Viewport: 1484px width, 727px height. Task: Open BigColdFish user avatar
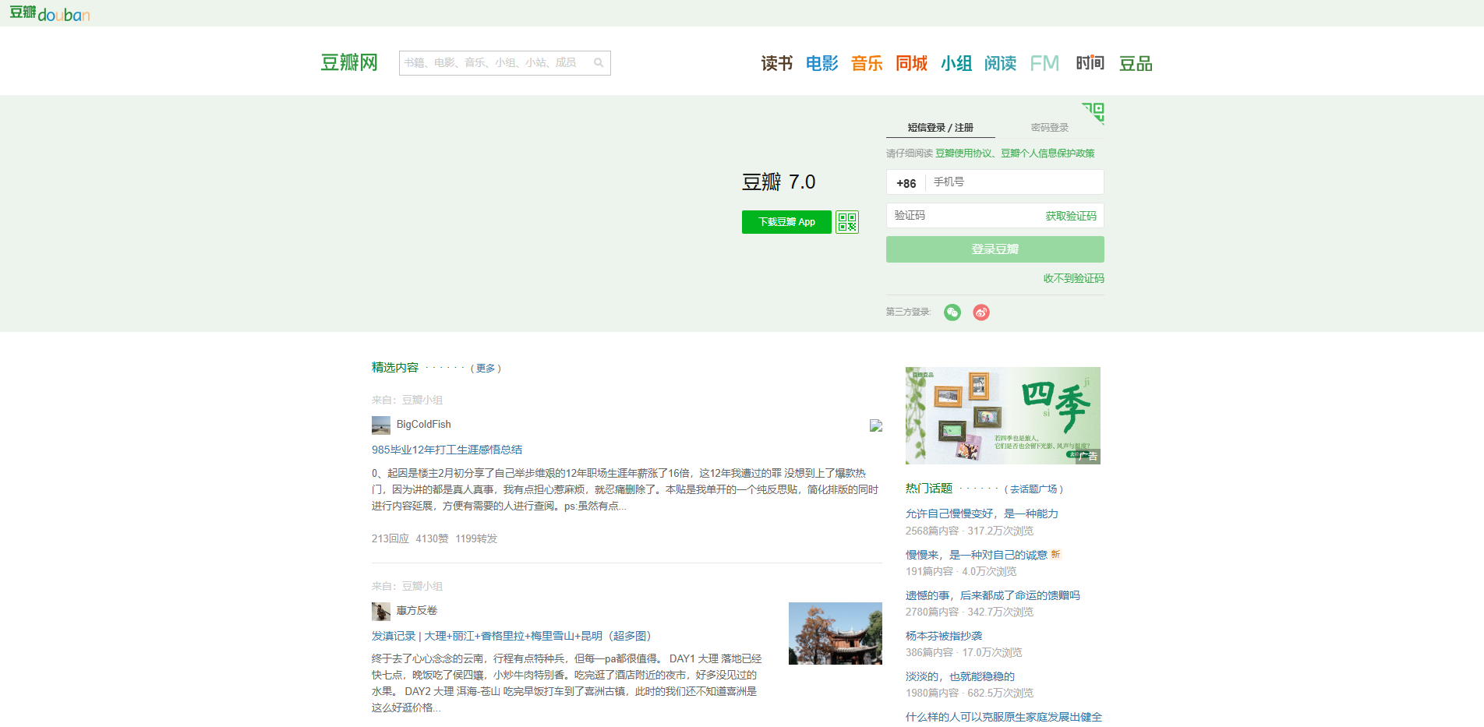[380, 425]
